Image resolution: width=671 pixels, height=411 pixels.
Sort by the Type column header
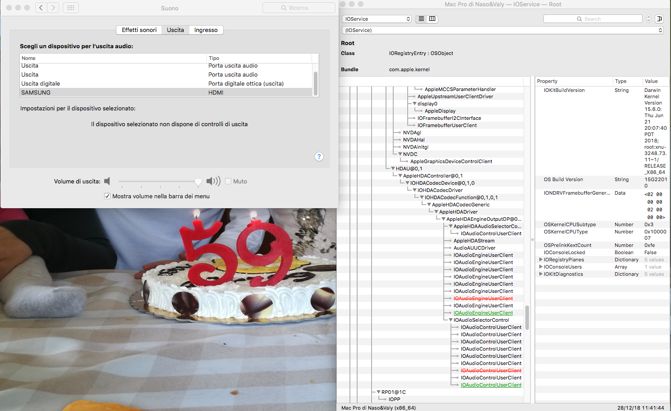627,81
